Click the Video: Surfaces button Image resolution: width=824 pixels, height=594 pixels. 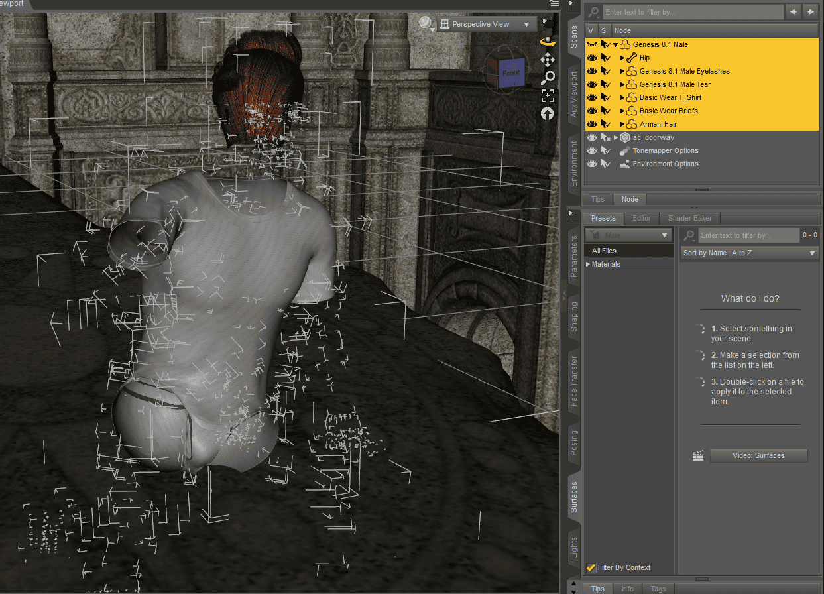[x=758, y=455]
